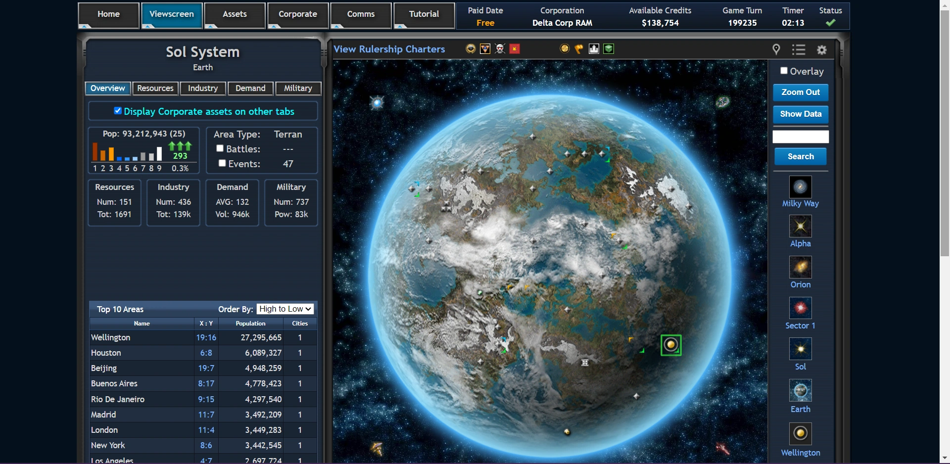Click the Military summary box showing Num: 737

291,203
